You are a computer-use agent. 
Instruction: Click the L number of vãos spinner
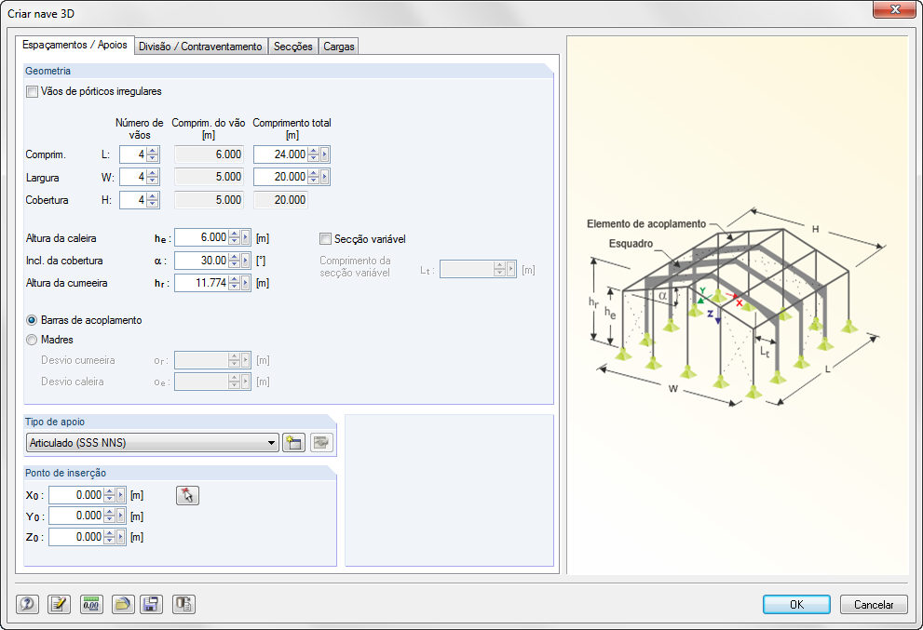coord(153,154)
